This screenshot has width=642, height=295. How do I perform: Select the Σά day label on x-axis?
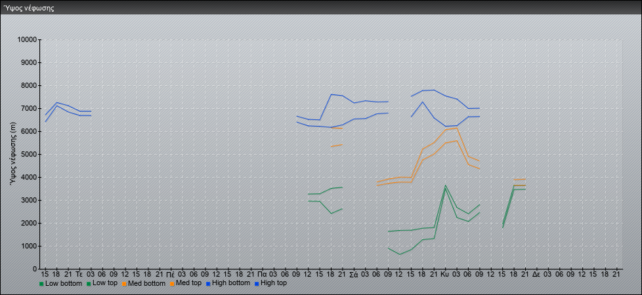pyautogui.click(x=354, y=275)
